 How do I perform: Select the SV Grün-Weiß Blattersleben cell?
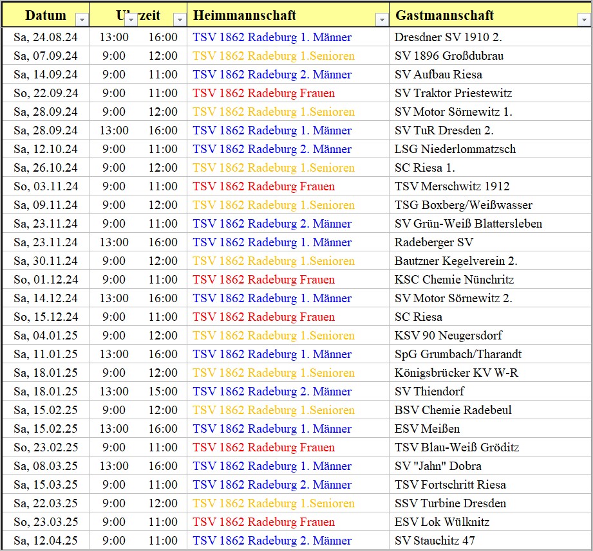pyautogui.click(x=491, y=224)
